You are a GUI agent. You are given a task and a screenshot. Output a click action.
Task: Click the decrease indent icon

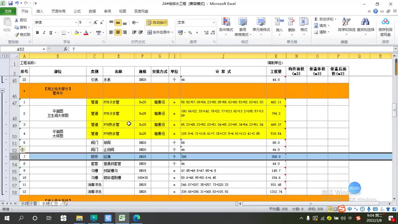[134, 32]
